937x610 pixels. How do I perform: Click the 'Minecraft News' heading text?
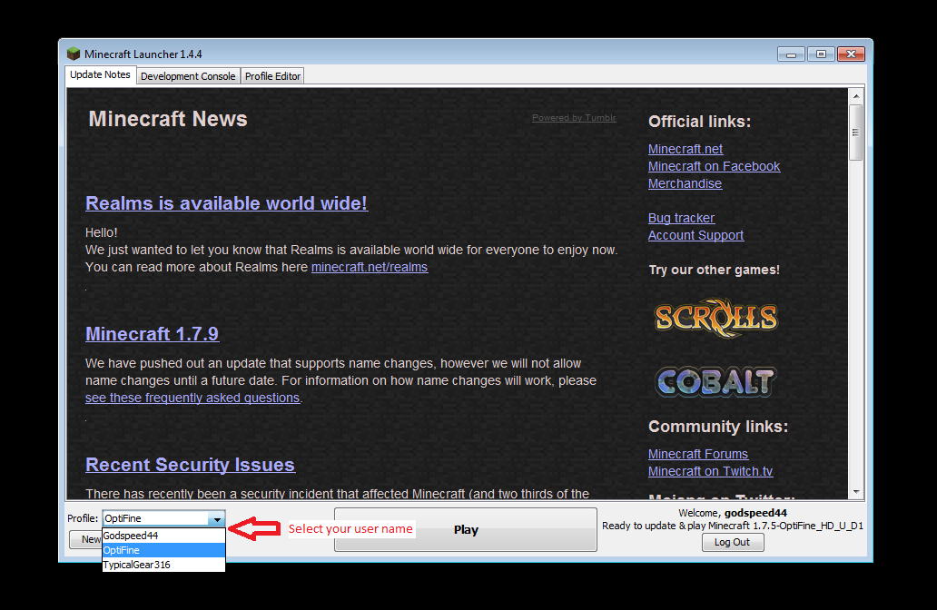(168, 119)
